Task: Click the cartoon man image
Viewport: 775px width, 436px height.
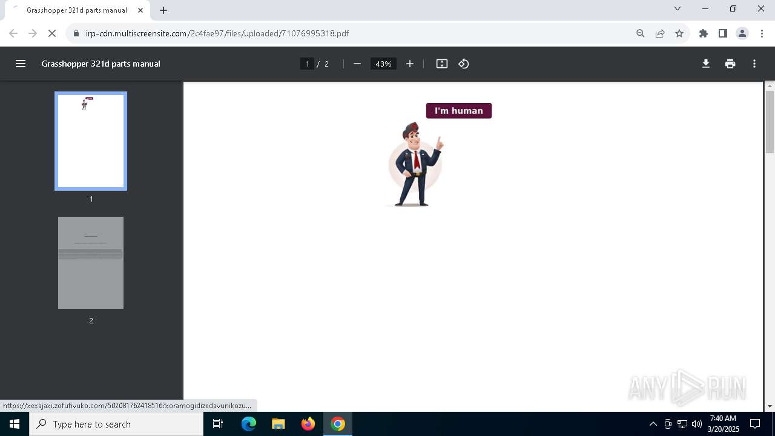Action: [x=415, y=164]
